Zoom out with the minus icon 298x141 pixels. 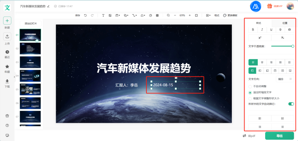(175, 15)
